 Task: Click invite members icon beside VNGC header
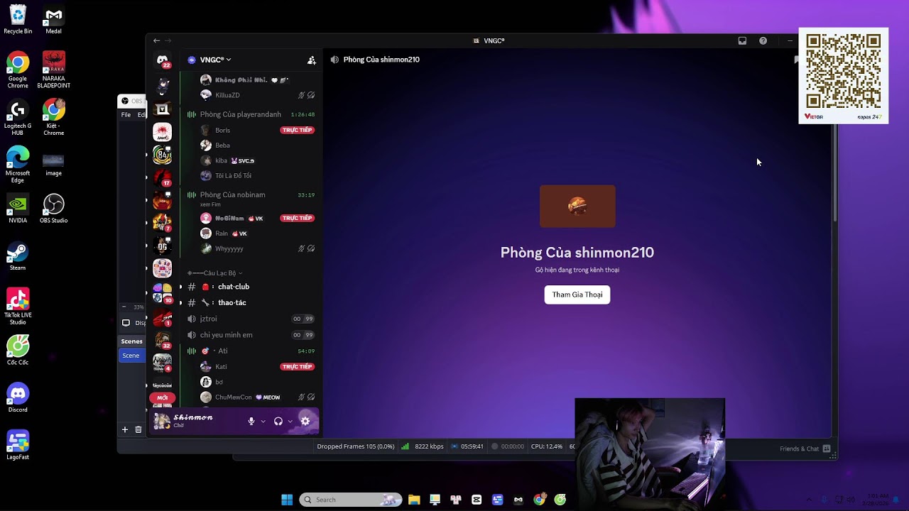click(x=311, y=60)
